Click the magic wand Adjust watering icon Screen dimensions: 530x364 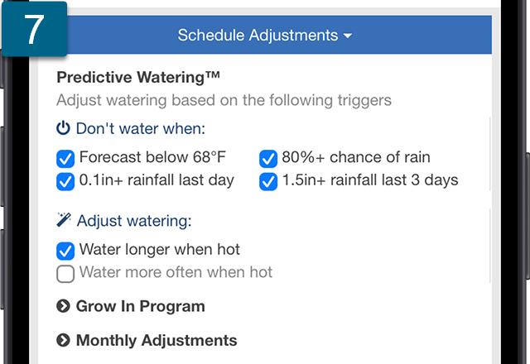[64, 220]
